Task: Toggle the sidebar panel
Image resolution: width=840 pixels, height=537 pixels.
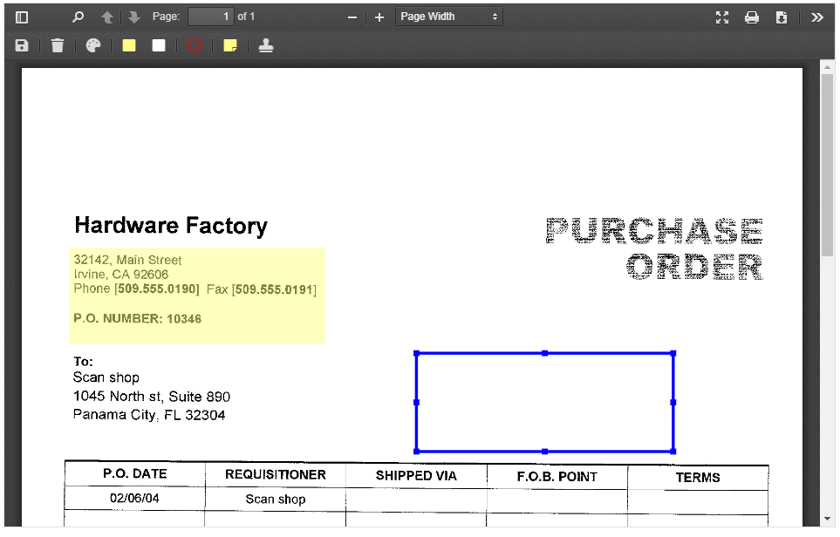Action: click(x=22, y=17)
